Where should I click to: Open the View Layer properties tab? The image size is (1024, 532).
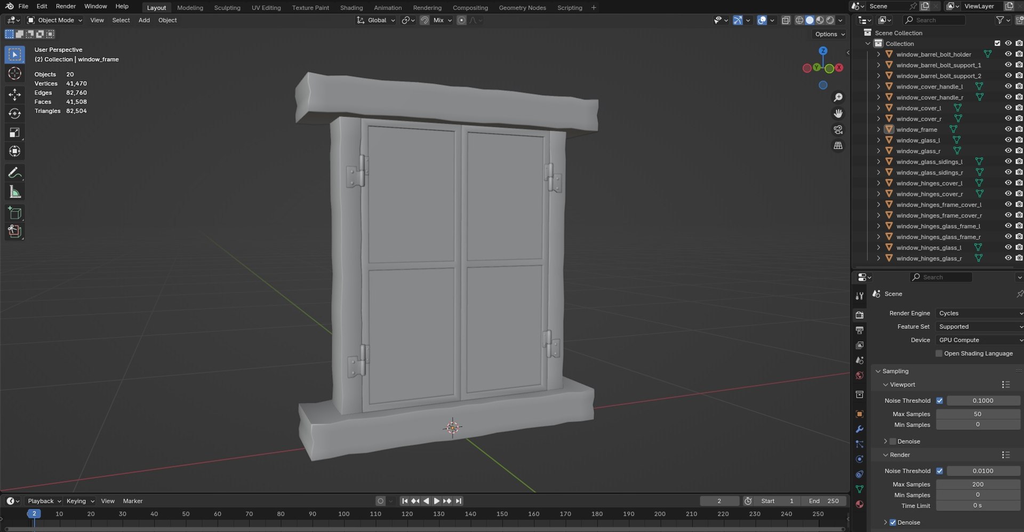click(859, 345)
